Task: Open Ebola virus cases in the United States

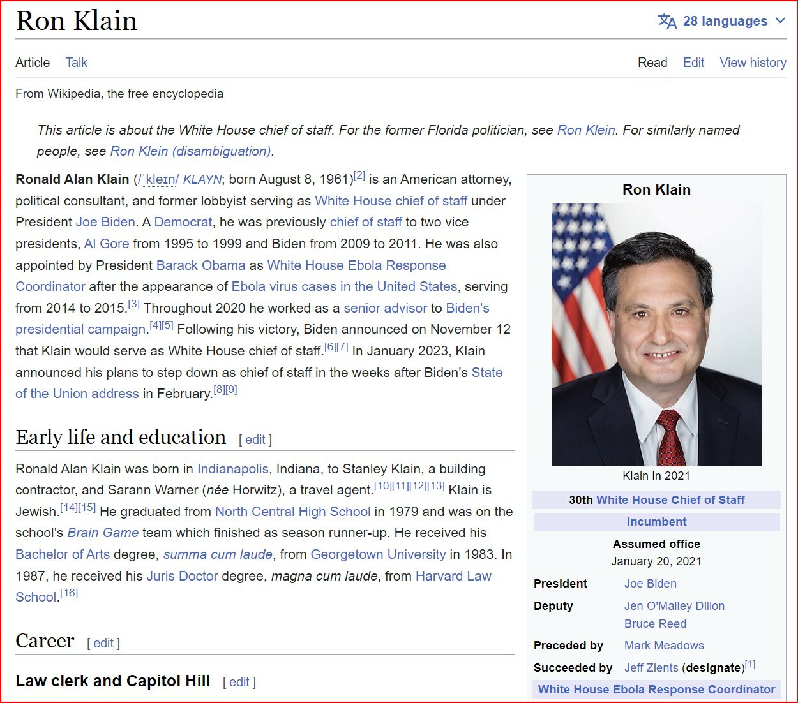Action: click(344, 286)
